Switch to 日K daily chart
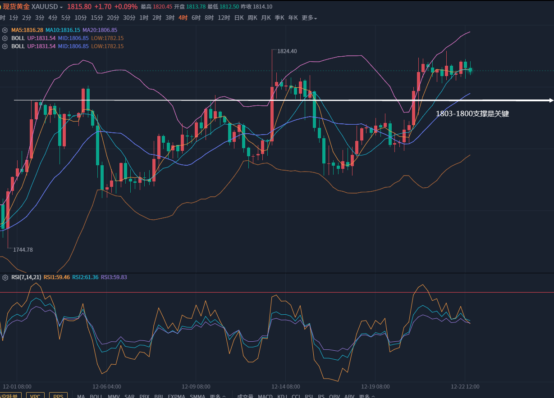The image size is (554, 398). (239, 18)
